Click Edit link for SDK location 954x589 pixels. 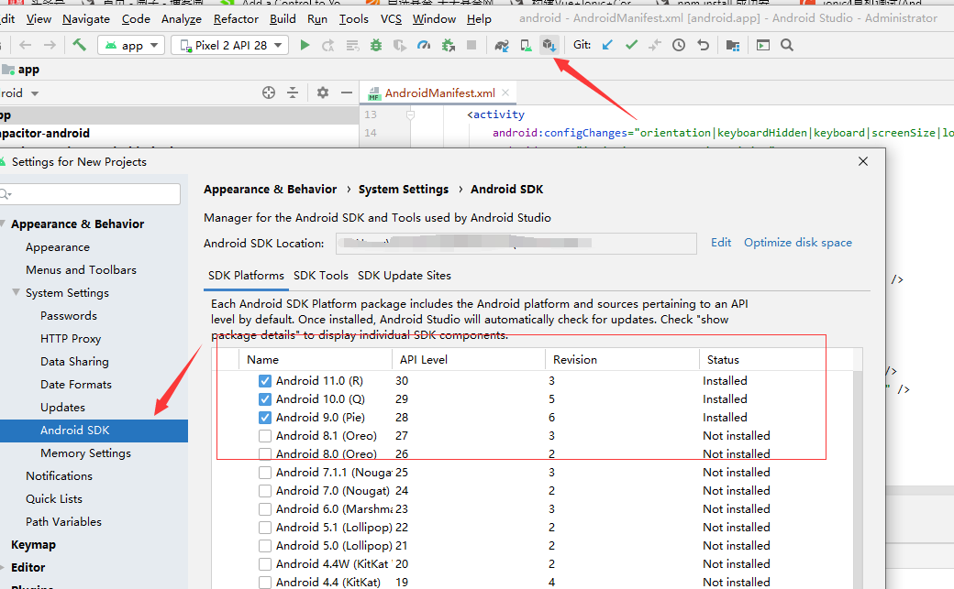click(721, 243)
